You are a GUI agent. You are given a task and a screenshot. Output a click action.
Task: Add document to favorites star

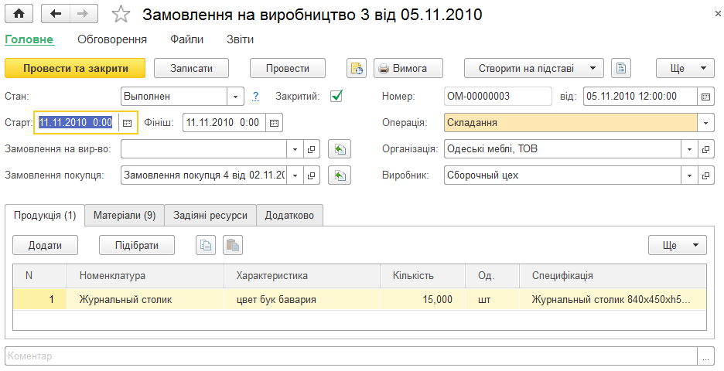point(121,15)
